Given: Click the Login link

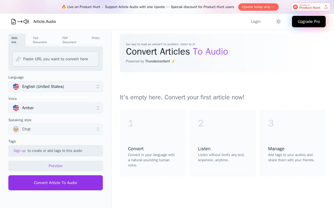Looking at the screenshot, I should (x=256, y=22).
